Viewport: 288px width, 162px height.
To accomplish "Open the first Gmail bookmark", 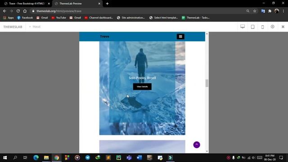I will [x=42, y=18].
